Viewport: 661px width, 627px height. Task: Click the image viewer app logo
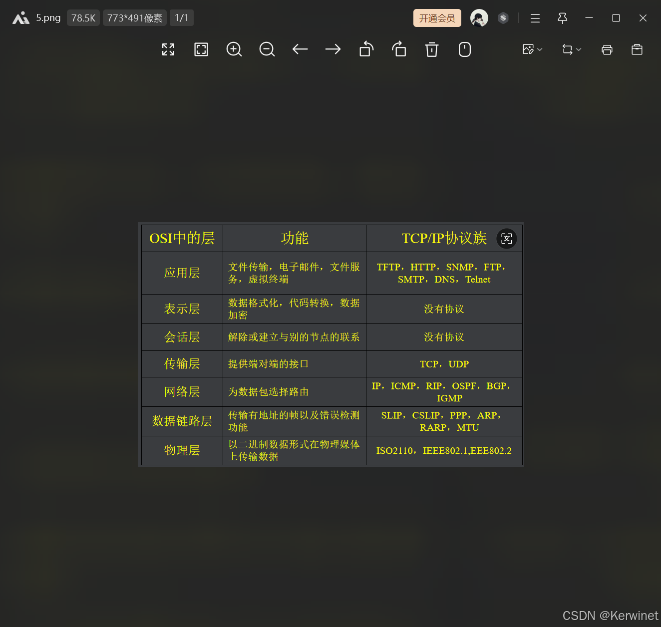[x=21, y=18]
